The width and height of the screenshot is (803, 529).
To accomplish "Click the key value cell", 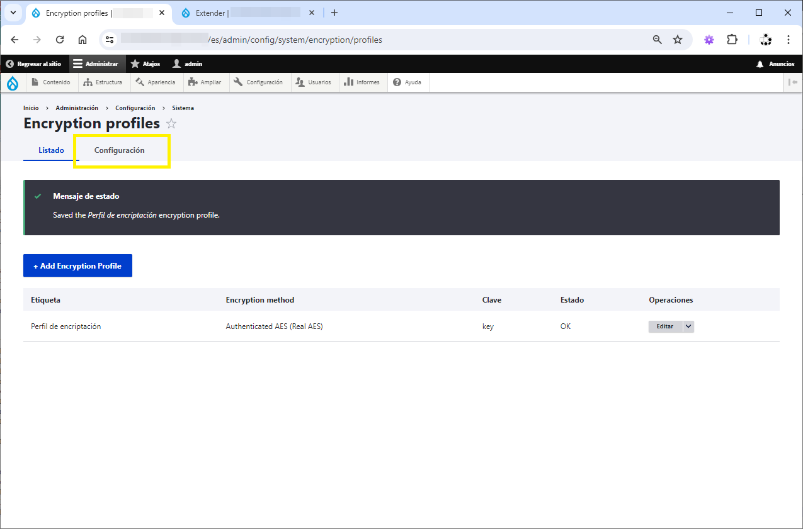I will pyautogui.click(x=487, y=326).
